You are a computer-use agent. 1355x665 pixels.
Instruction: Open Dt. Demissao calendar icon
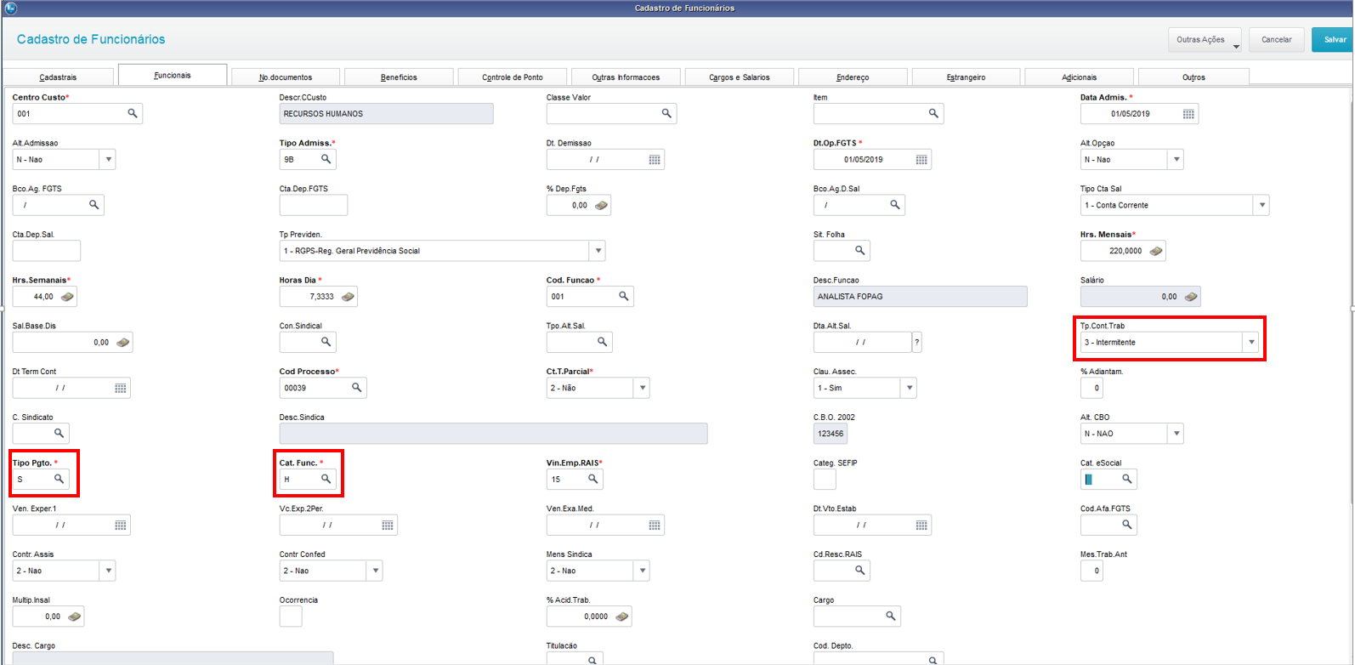point(655,160)
